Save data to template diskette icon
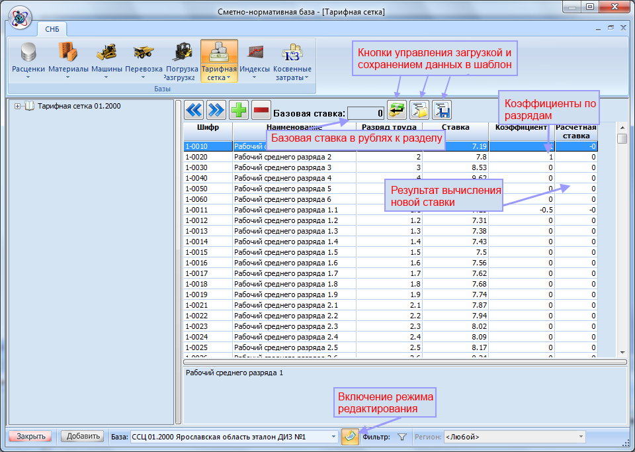Image resolution: width=635 pixels, height=452 pixels. [441, 110]
